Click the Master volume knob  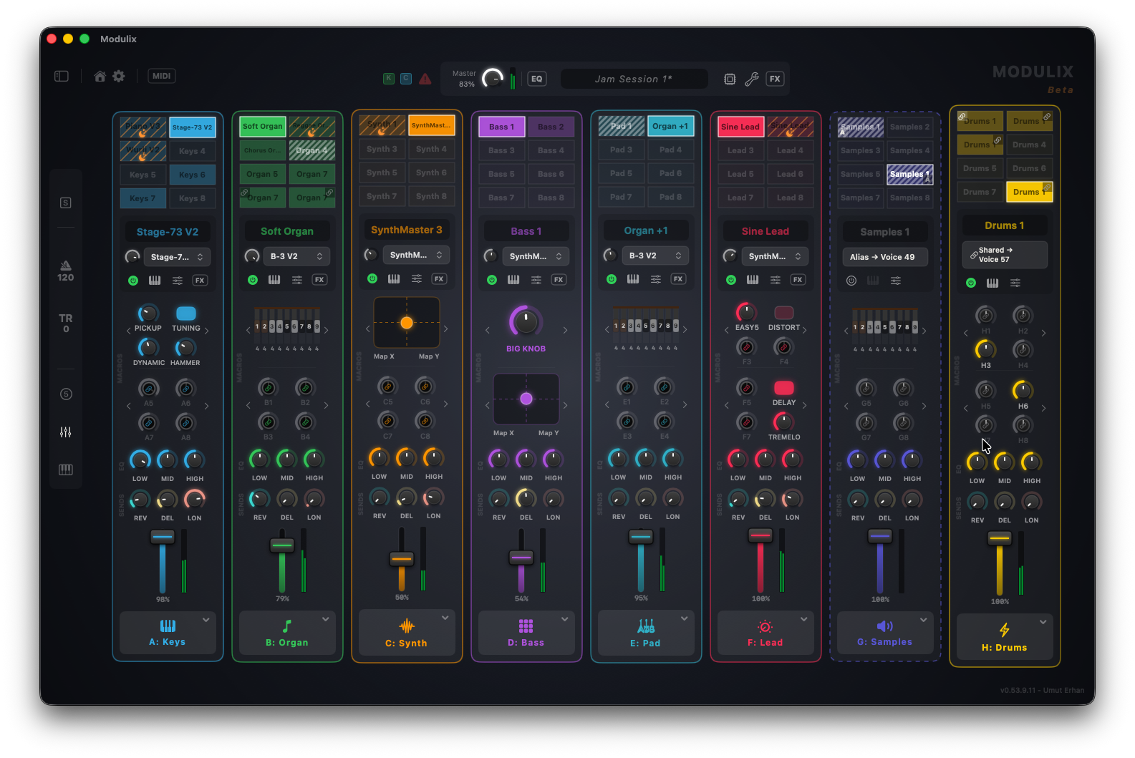(493, 79)
